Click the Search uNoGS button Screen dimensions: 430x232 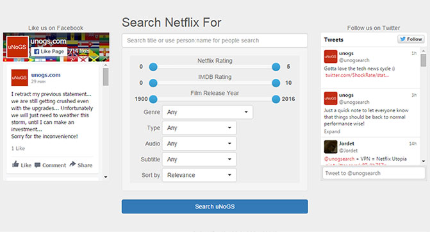215,206
